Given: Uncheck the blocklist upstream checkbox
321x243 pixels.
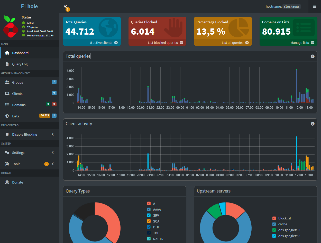Looking at the screenshot, I should pyautogui.click(x=274, y=218).
